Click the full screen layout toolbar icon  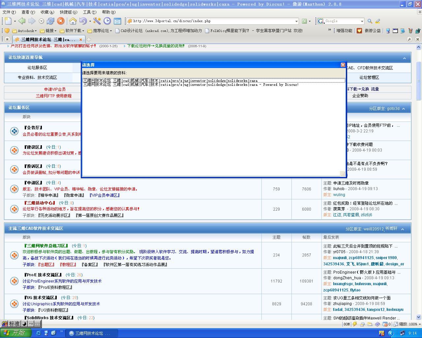pos(117,21)
